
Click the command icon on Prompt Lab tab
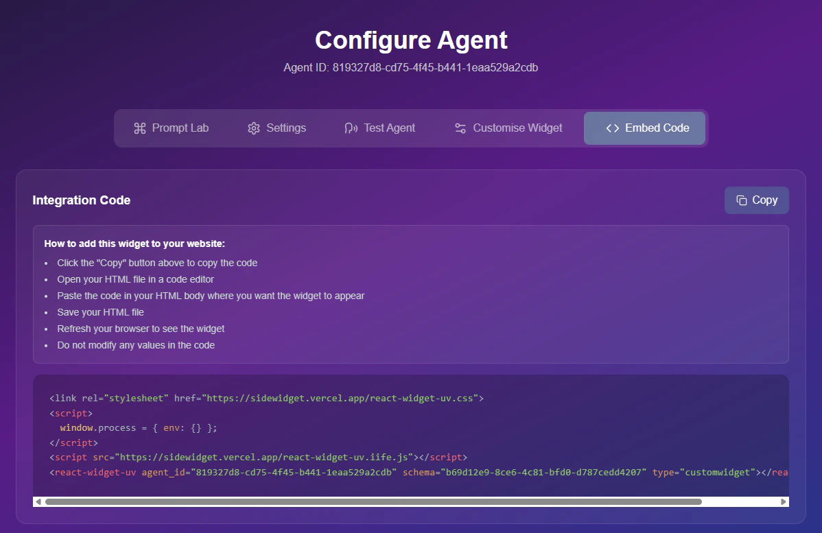(140, 128)
